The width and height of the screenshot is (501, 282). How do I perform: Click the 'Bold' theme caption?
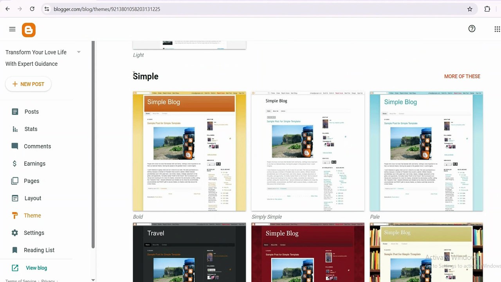138,217
